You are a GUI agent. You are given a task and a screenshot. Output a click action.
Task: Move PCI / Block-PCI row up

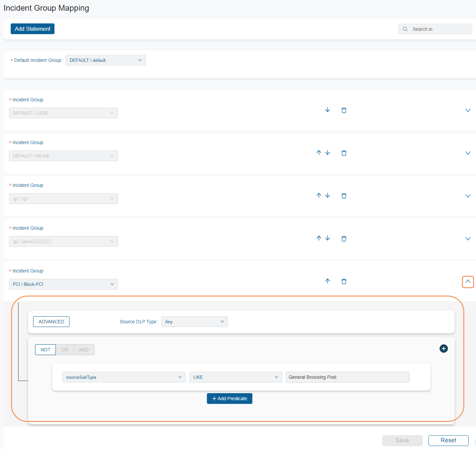(328, 281)
